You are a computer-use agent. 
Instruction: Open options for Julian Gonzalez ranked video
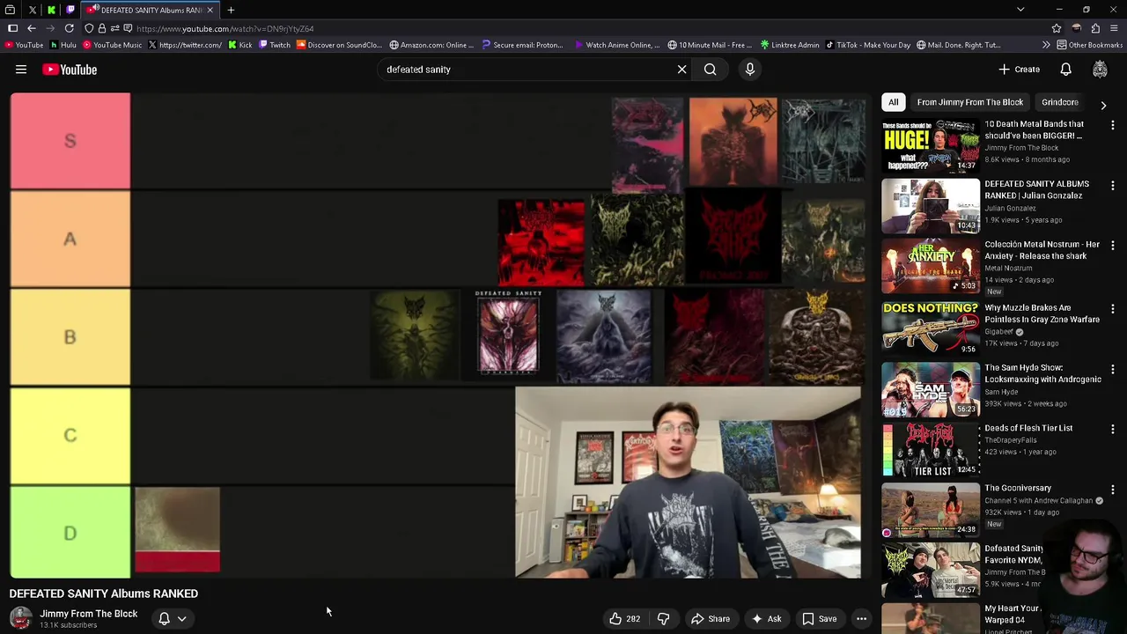(x=1113, y=186)
